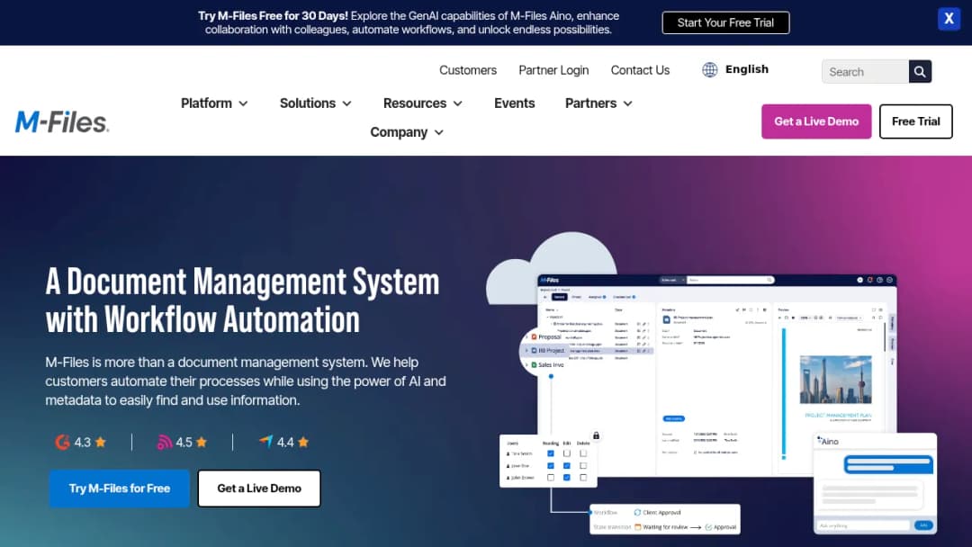This screenshot has width=972, height=547.
Task: Click the Start Your Free Trial banner button
Action: click(x=725, y=22)
